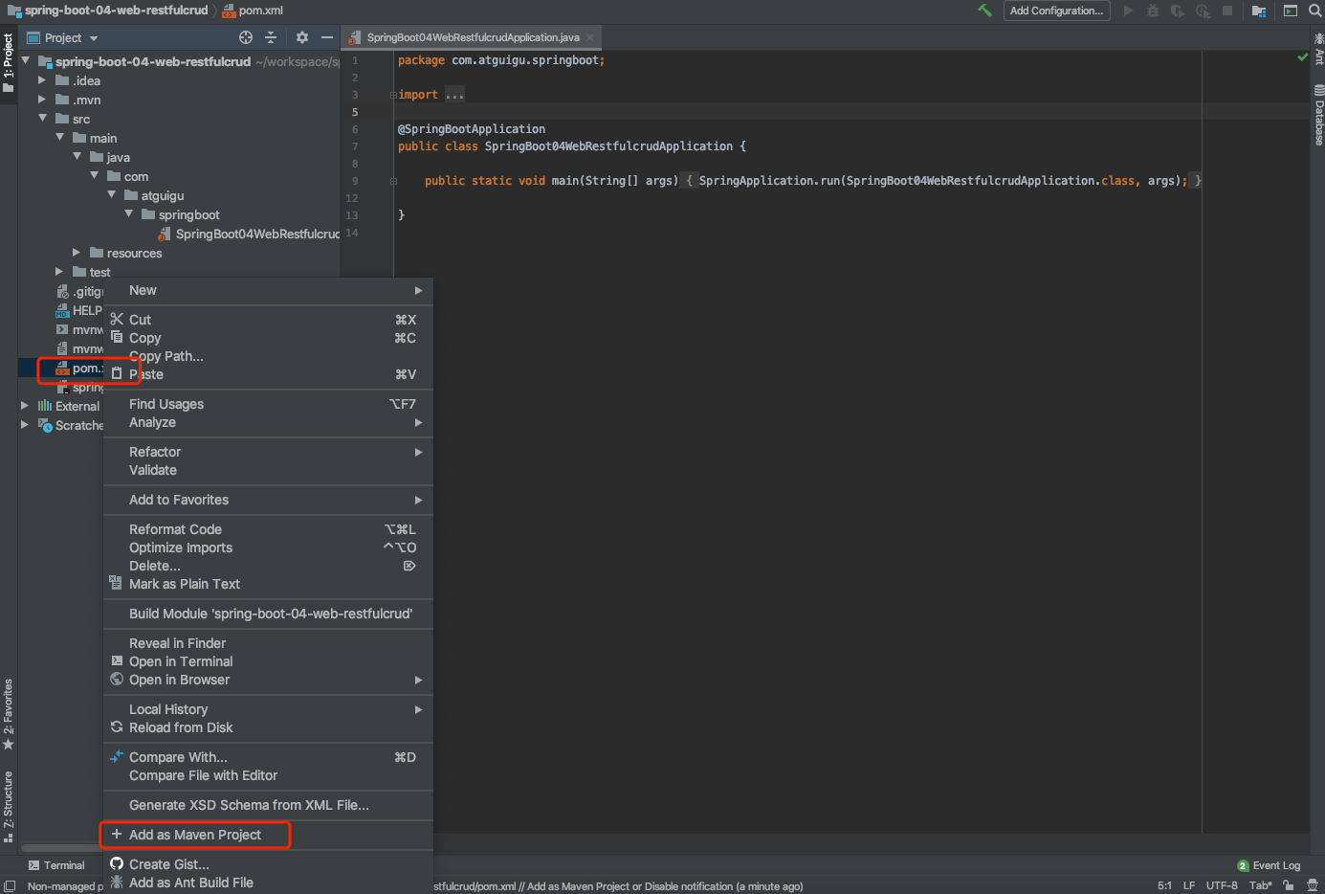The width and height of the screenshot is (1325, 894).
Task: Expand the folded imports in the editor
Action: [x=453, y=93]
